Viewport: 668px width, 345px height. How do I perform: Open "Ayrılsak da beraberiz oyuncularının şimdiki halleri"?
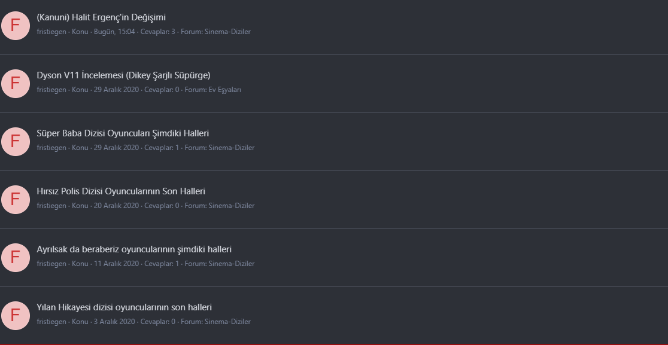134,249
